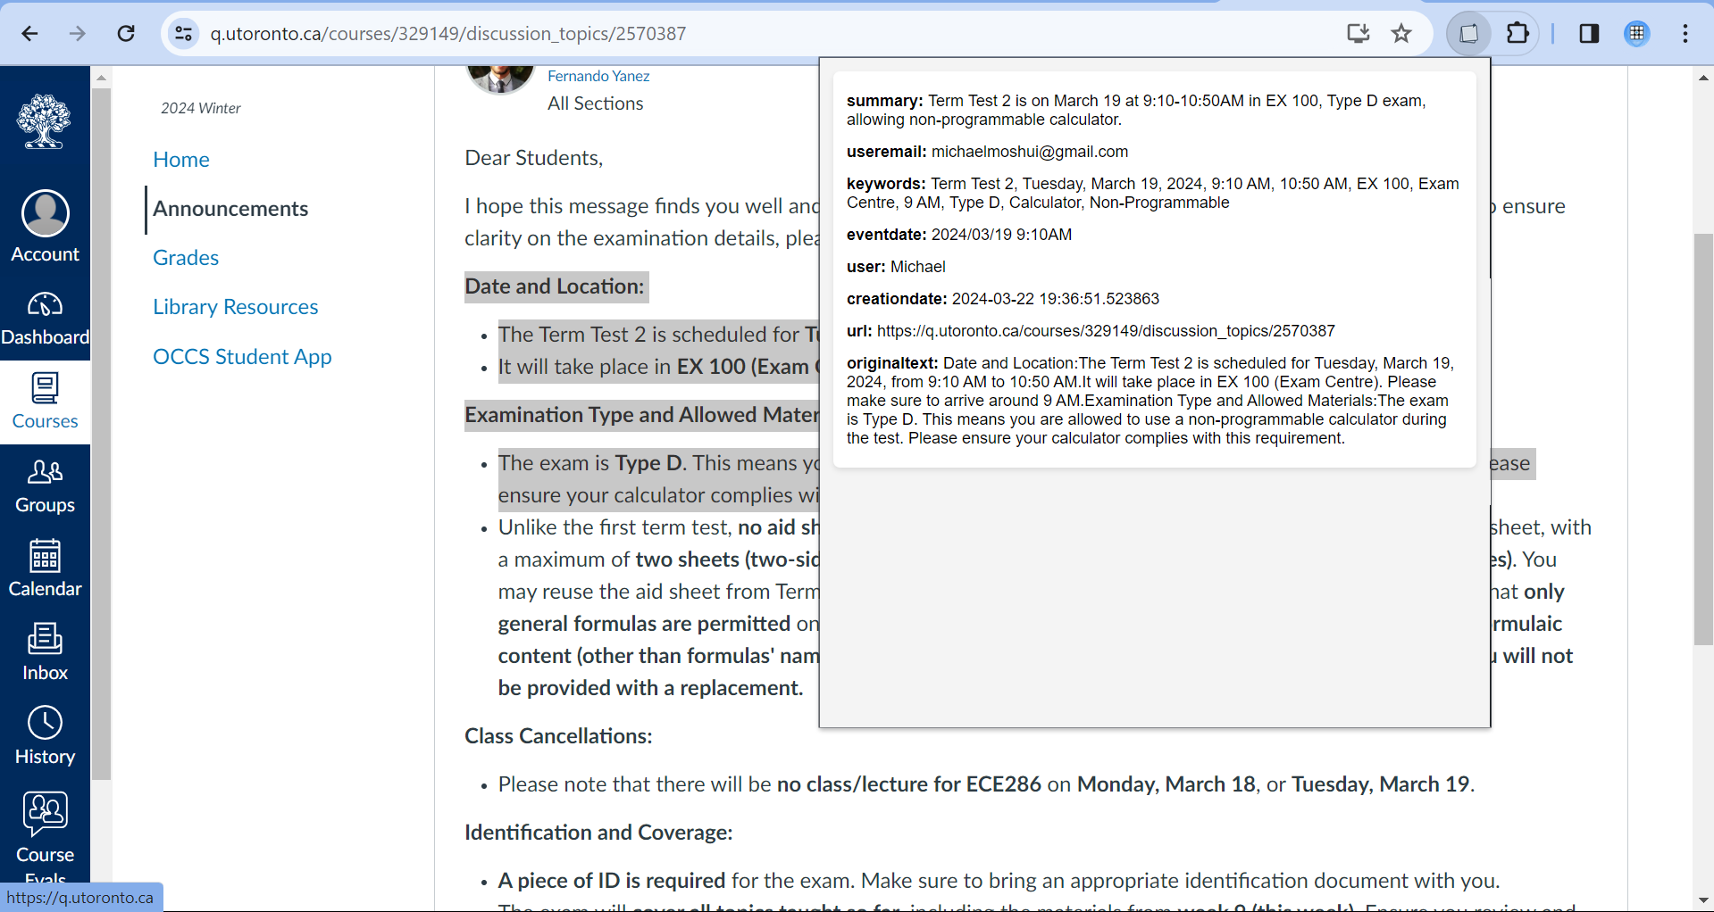Screen dimensions: 1714x912
Task: Open the URL link in the extension popup
Action: coord(1106,331)
